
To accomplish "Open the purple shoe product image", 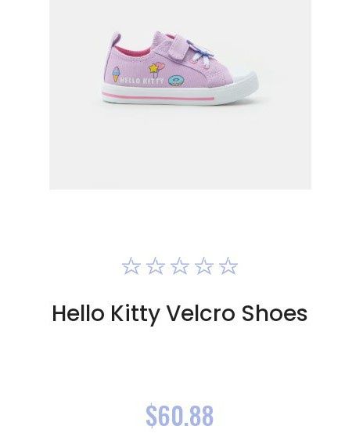I will 180,95.
